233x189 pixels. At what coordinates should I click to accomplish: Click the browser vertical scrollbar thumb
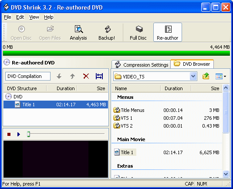click(x=226, y=112)
